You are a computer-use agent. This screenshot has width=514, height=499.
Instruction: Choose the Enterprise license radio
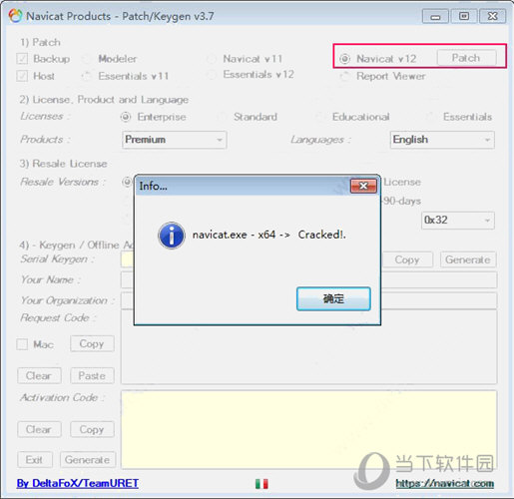pos(126,117)
